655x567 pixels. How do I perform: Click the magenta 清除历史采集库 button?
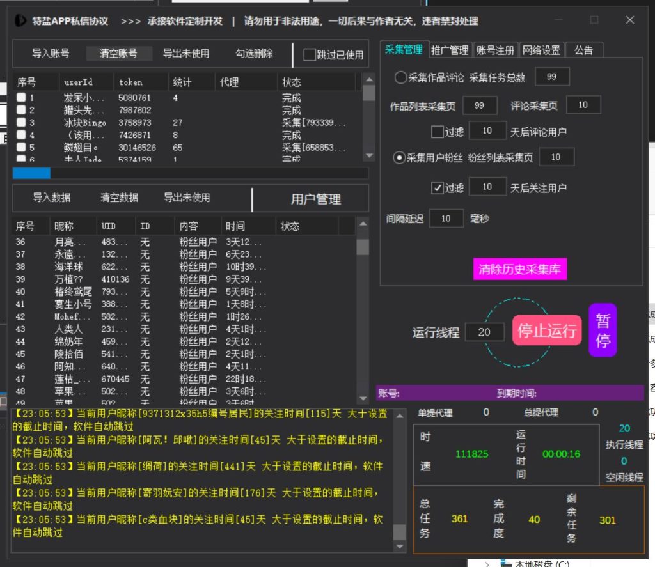point(519,269)
